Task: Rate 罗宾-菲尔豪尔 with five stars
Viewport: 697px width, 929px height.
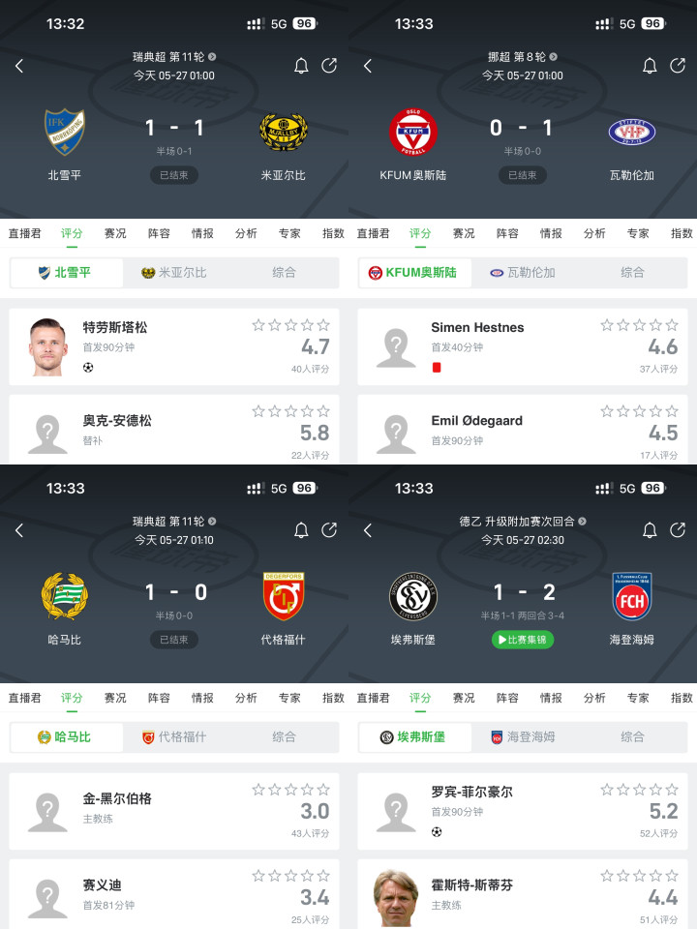Action: tap(672, 790)
